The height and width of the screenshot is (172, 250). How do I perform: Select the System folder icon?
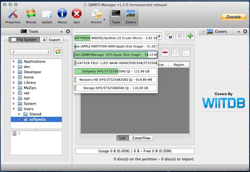[20, 103]
